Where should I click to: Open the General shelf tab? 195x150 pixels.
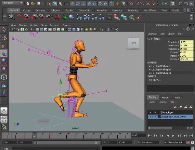point(14,10)
